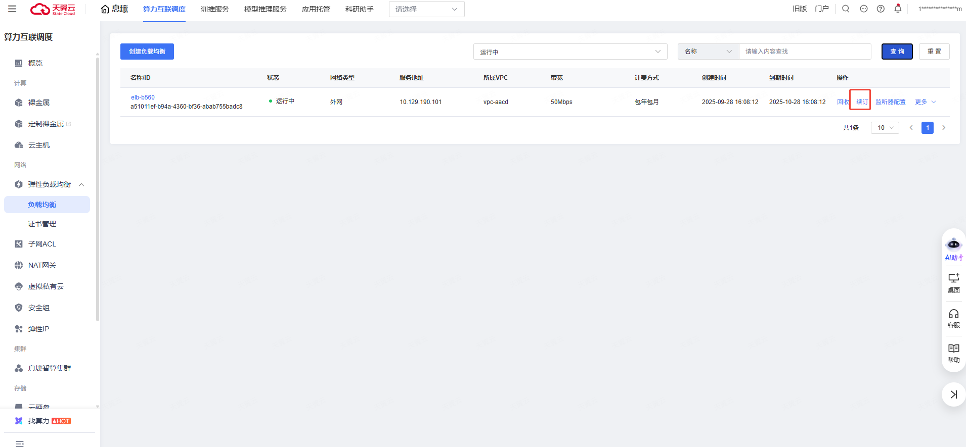Open the account name menu
The height and width of the screenshot is (447, 966).
(940, 9)
